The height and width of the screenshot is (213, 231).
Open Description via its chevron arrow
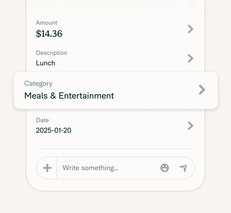pyautogui.click(x=191, y=58)
